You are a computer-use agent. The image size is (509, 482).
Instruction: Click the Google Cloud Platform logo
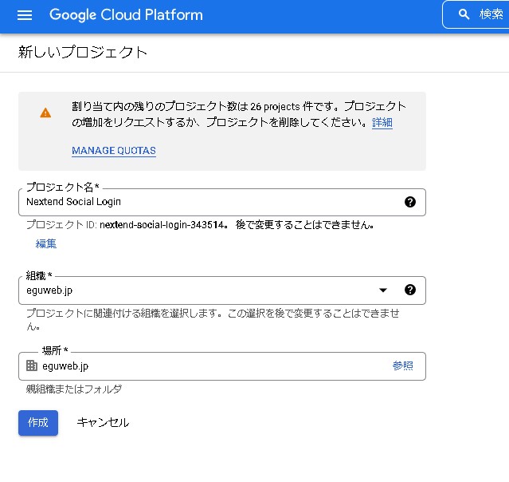tap(126, 15)
